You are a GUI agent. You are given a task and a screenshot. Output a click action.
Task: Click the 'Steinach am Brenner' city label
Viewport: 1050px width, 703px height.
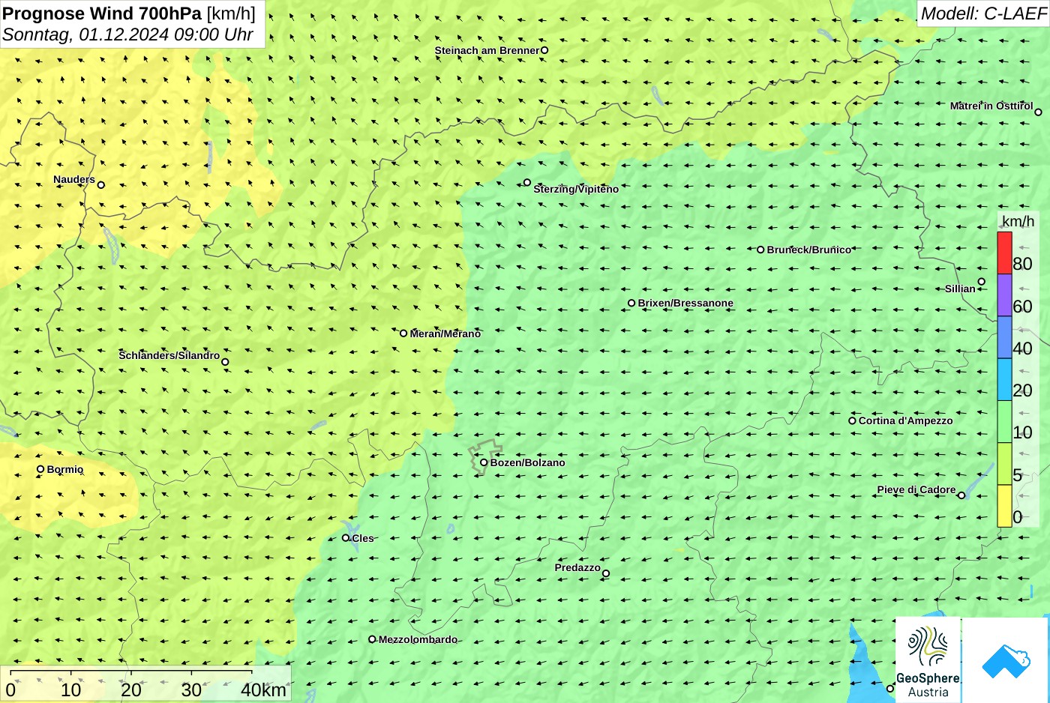(487, 50)
